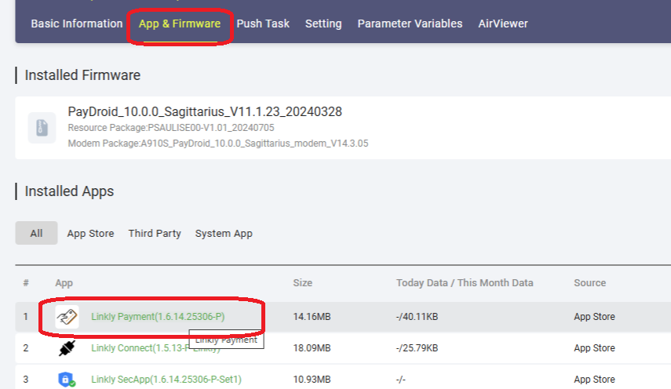Filter installed apps by App Store
Viewport: 671px width, 389px height.
coord(91,234)
